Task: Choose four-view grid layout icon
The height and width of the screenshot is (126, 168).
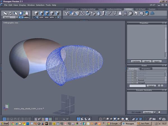Action: pyautogui.click(x=8, y=119)
